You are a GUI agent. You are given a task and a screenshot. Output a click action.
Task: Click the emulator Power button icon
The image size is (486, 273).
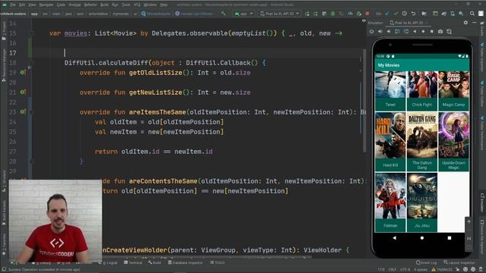click(371, 32)
